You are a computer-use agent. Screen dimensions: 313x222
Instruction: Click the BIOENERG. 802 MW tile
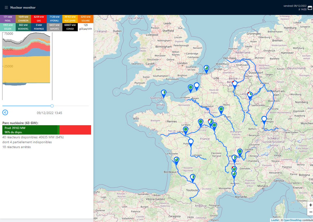23,27
